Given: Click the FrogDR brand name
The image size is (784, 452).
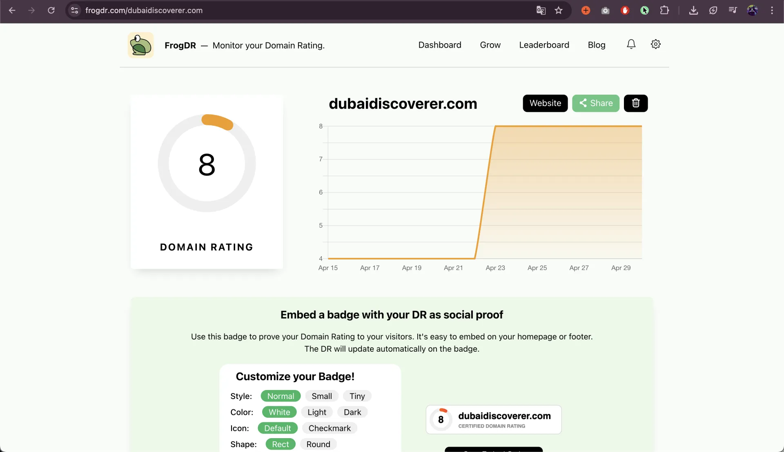Looking at the screenshot, I should (180, 45).
